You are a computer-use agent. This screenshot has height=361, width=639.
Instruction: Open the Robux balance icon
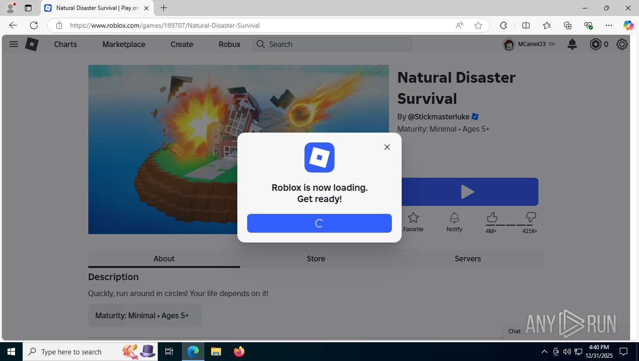595,44
